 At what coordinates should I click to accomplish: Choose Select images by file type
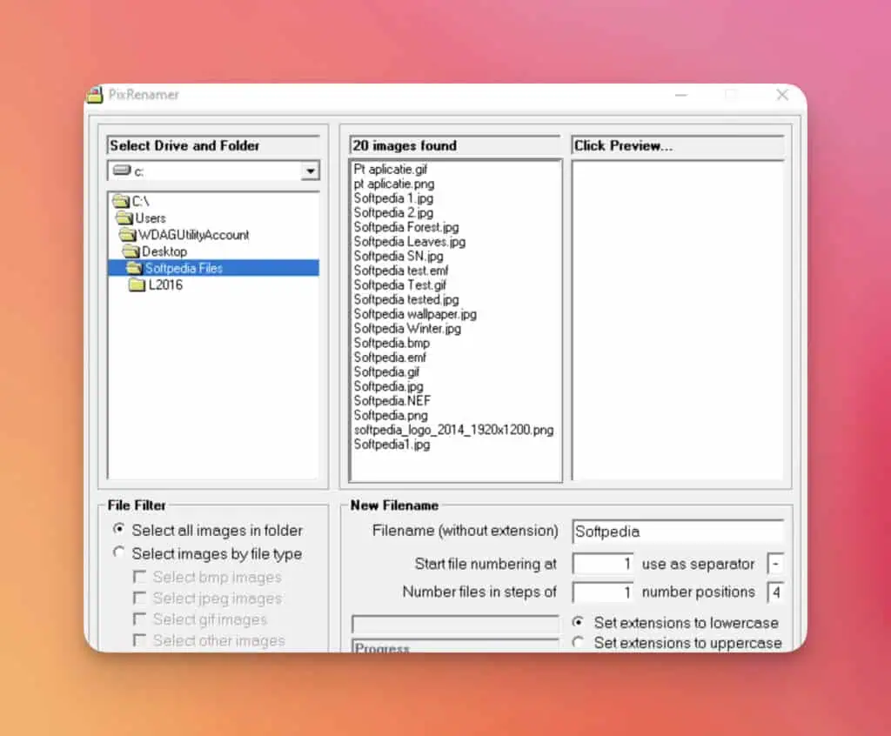pos(119,552)
